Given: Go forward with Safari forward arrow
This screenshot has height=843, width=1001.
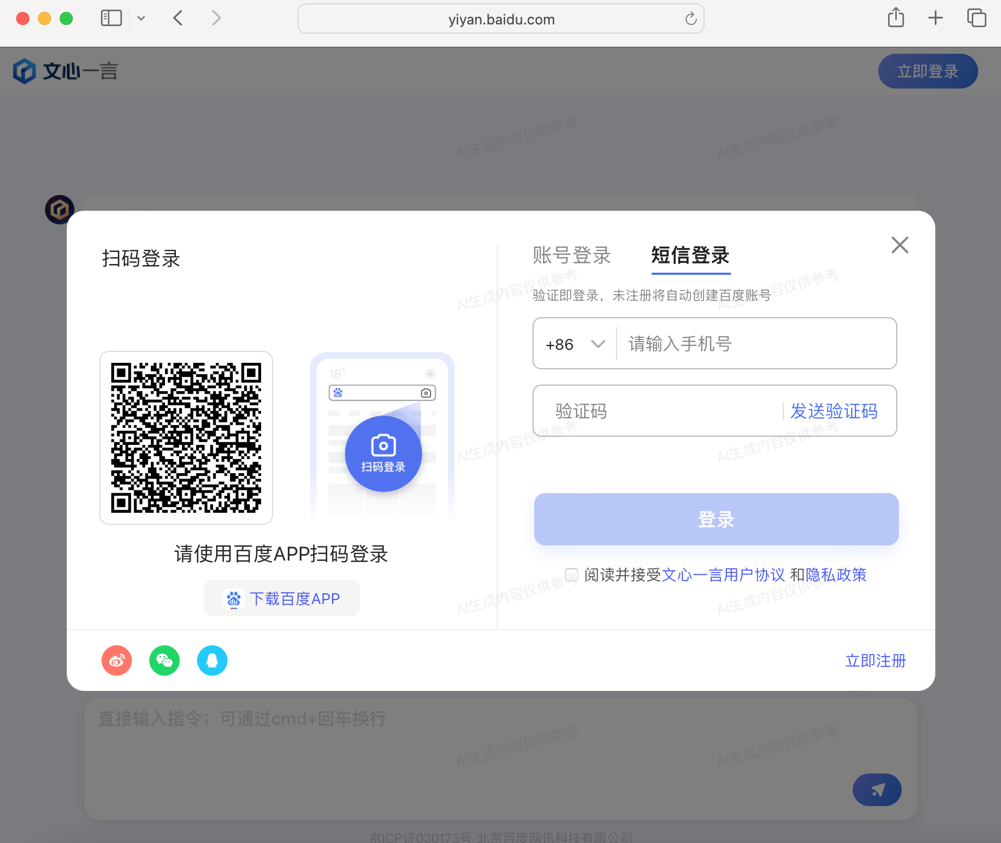Looking at the screenshot, I should pos(216,18).
